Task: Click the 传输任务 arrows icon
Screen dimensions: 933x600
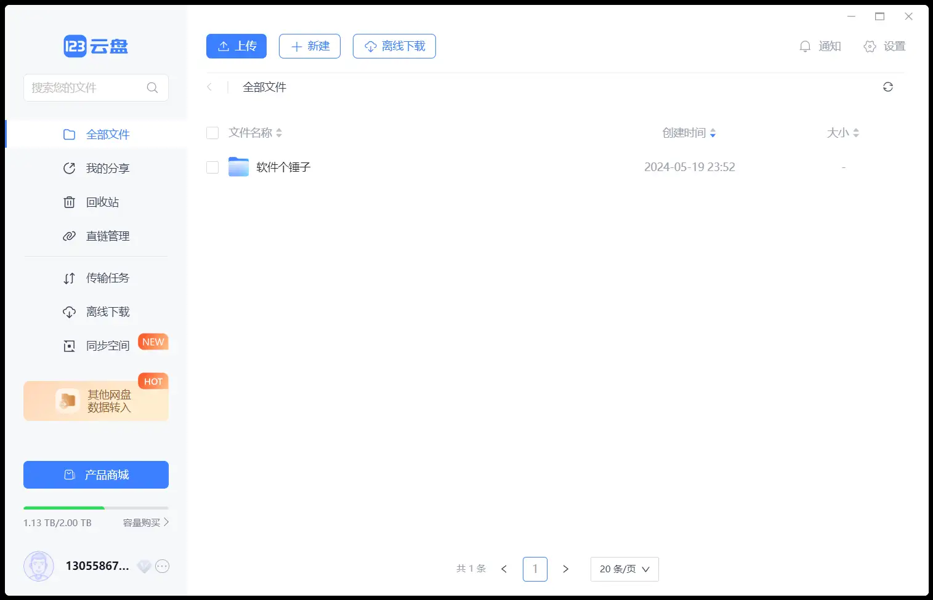Action: coord(70,278)
